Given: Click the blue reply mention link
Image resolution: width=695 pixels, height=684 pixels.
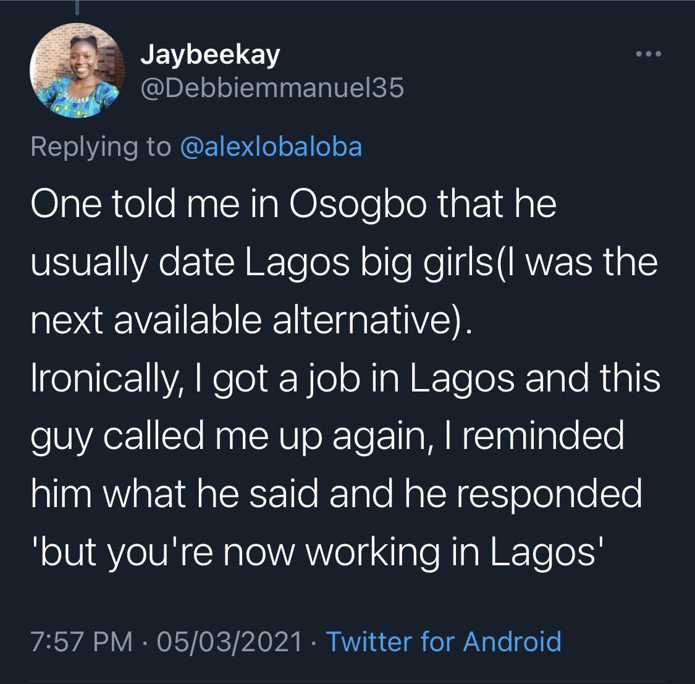Looking at the screenshot, I should point(269,147).
